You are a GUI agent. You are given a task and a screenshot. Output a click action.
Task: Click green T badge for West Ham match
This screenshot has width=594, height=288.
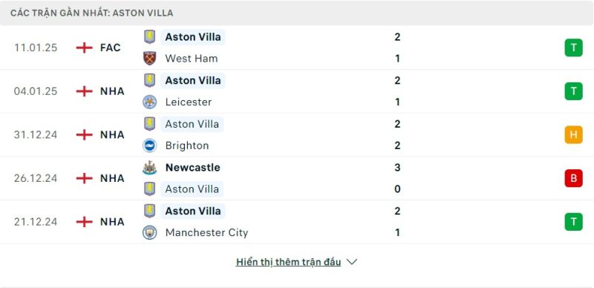[573, 48]
